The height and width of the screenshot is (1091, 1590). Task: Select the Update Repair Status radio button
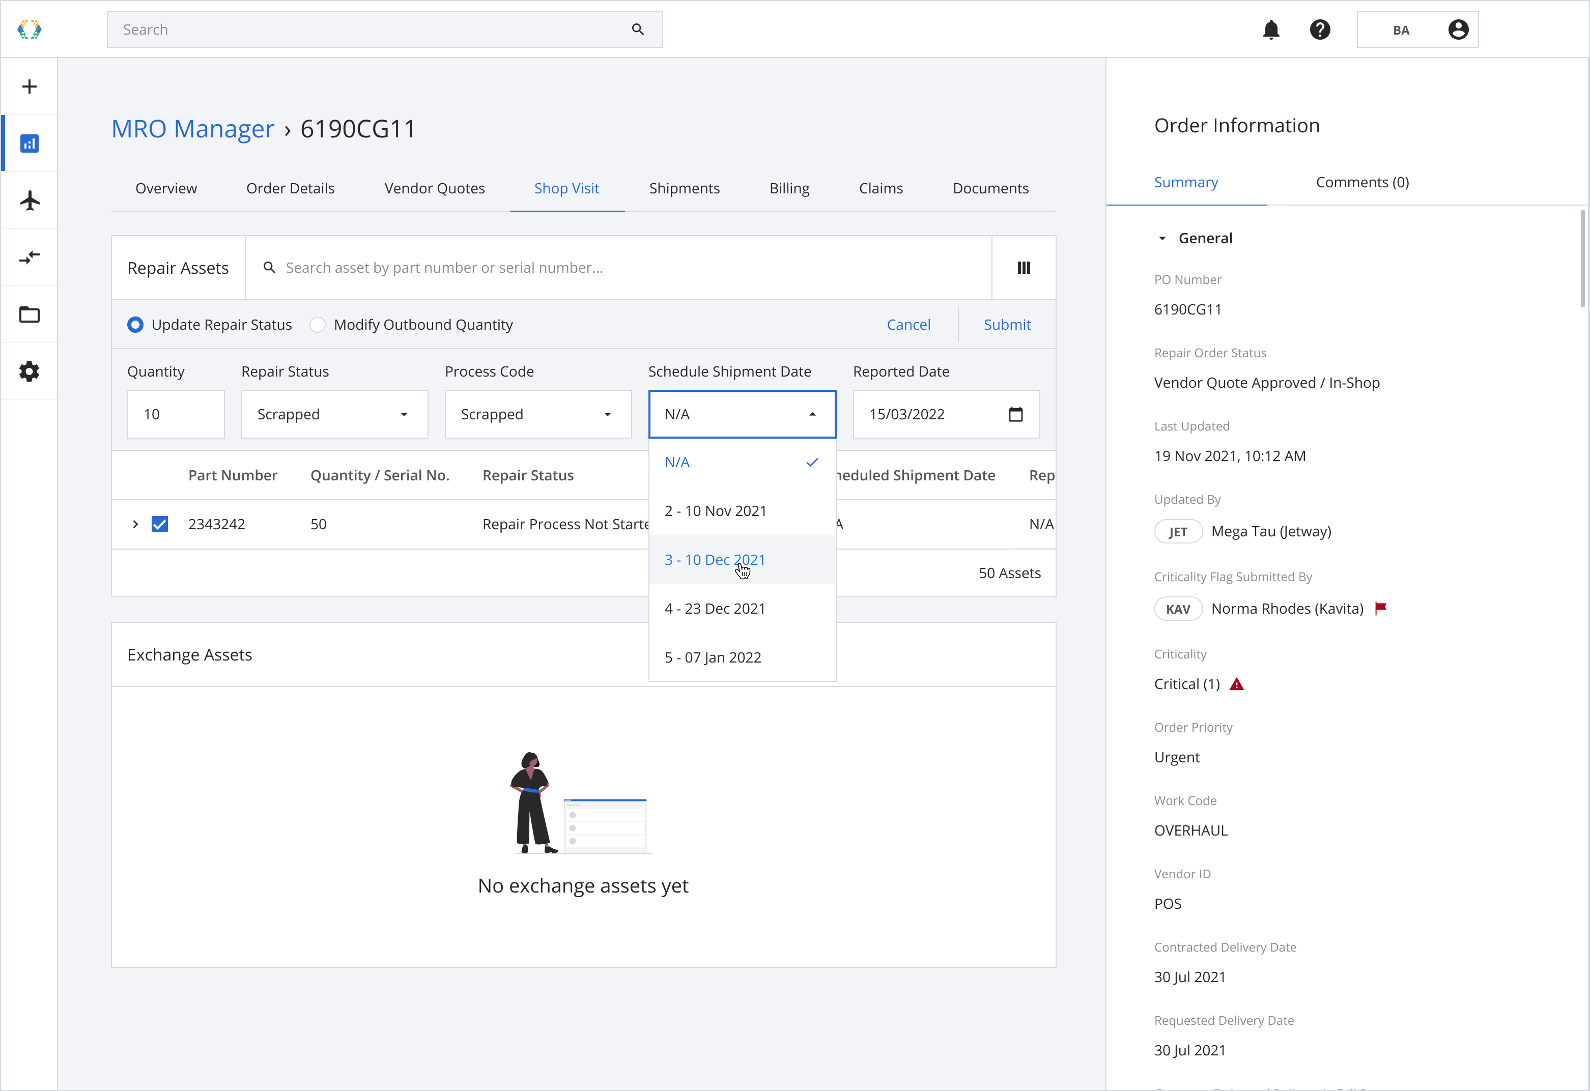pyautogui.click(x=135, y=324)
